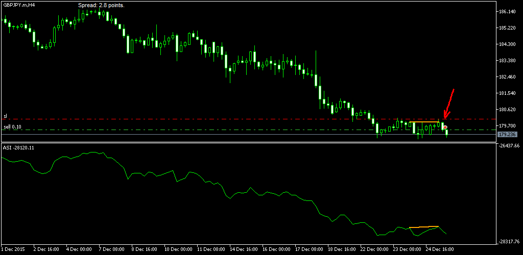Click the 18 Dec 16:00 time label

342,249
